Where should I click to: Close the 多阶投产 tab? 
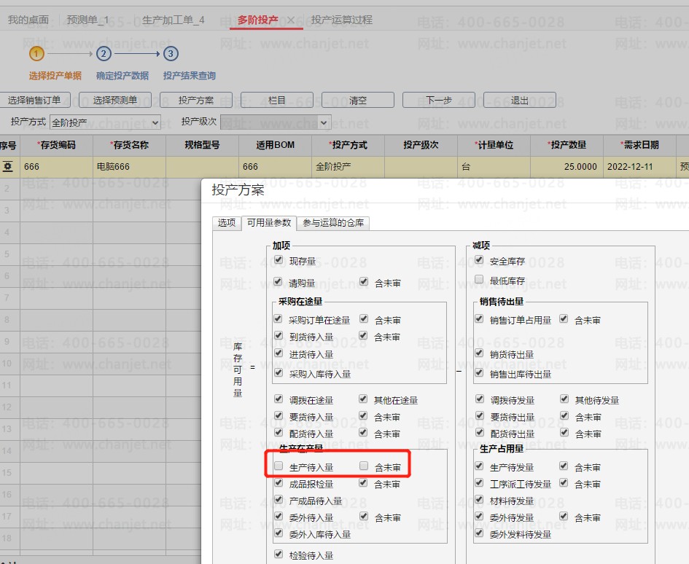point(291,20)
